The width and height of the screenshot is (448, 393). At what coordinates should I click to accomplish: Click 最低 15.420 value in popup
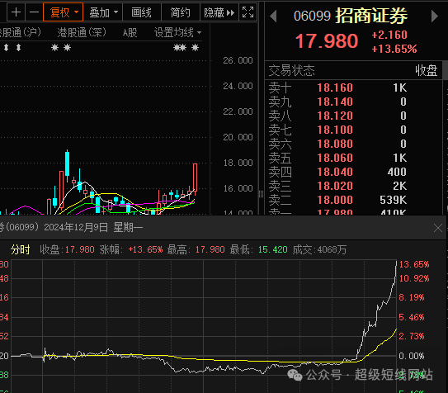pyautogui.click(x=272, y=250)
